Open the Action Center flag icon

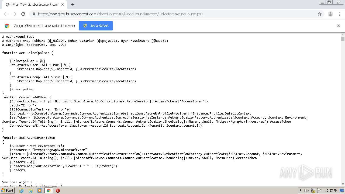click(x=319, y=190)
